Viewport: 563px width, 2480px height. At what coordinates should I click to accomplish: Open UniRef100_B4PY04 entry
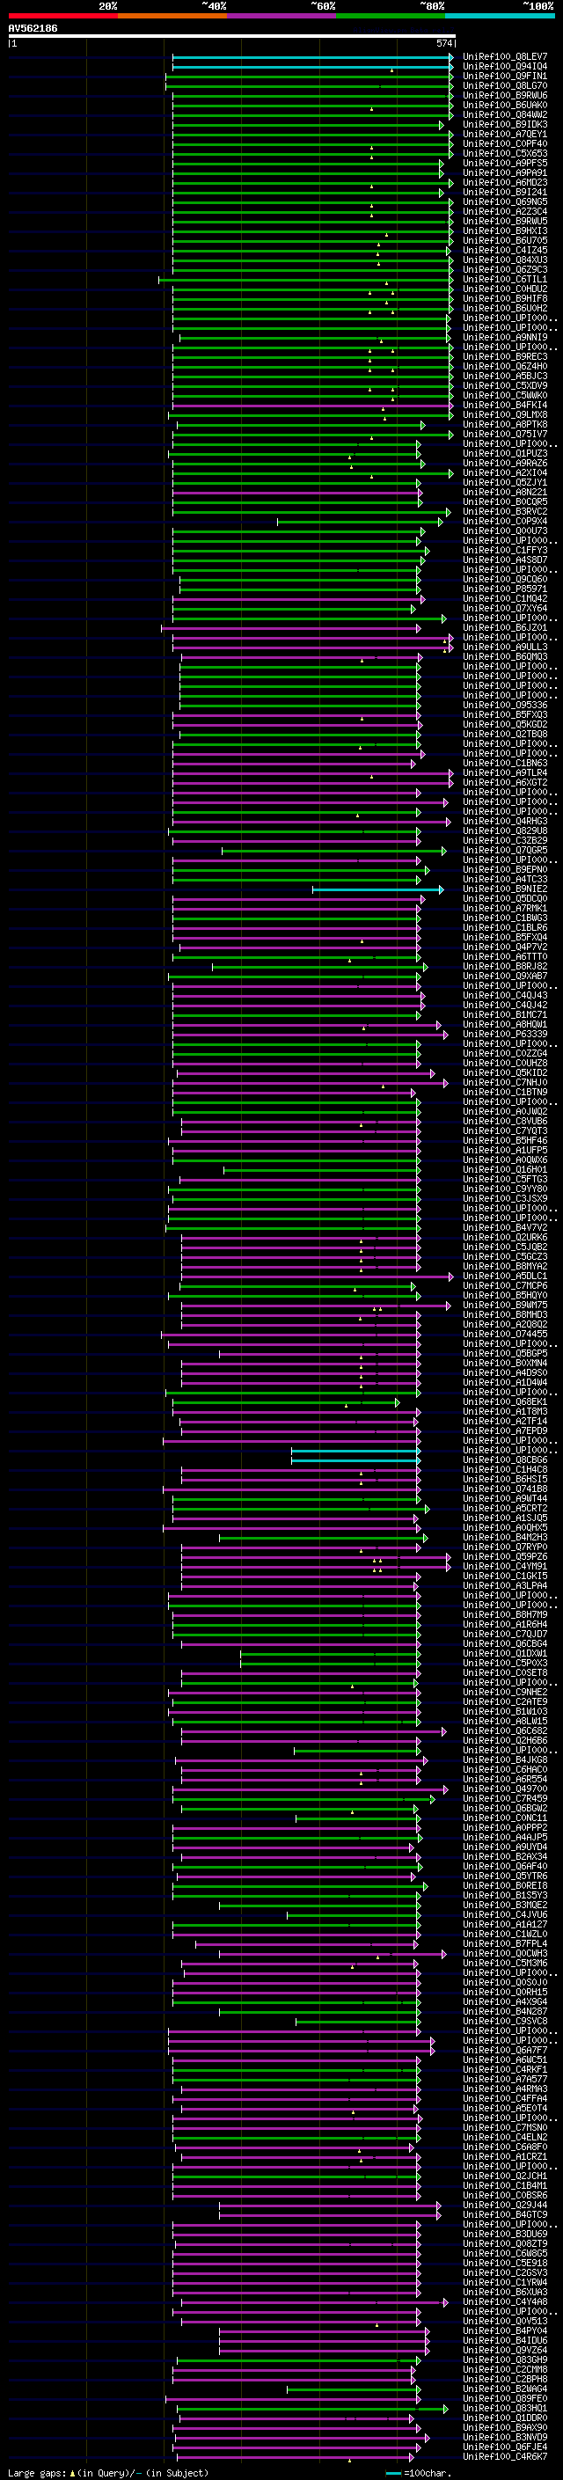pos(505,2330)
